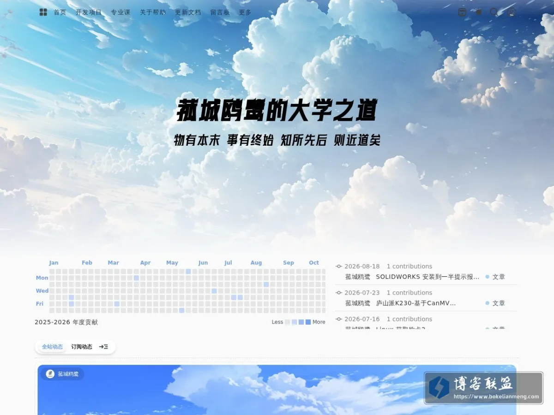Open the 关于帮助 menu item

[x=153, y=12]
